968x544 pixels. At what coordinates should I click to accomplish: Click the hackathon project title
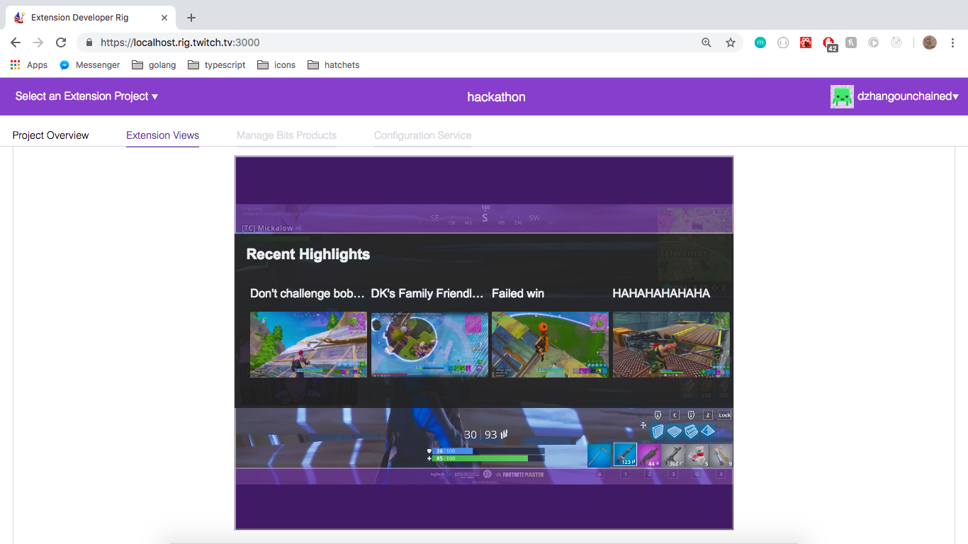point(496,97)
